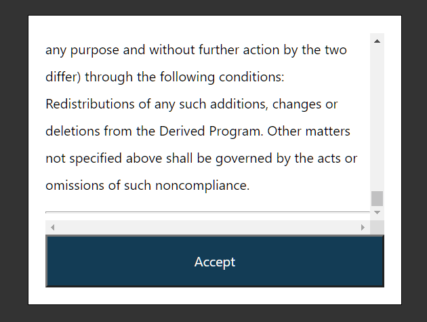Click the vertical scrollbar track above the thumb
Viewport: 427px width, 322px height.
pyautogui.click(x=377, y=115)
